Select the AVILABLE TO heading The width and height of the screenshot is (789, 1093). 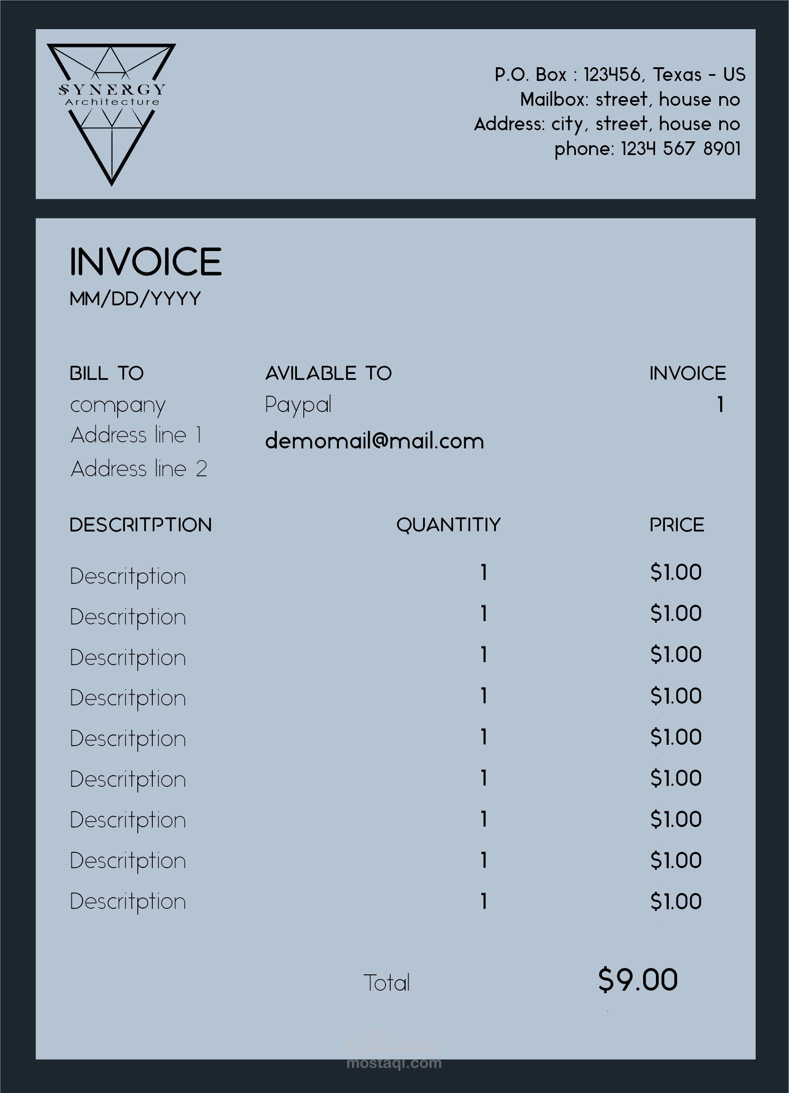pos(329,373)
